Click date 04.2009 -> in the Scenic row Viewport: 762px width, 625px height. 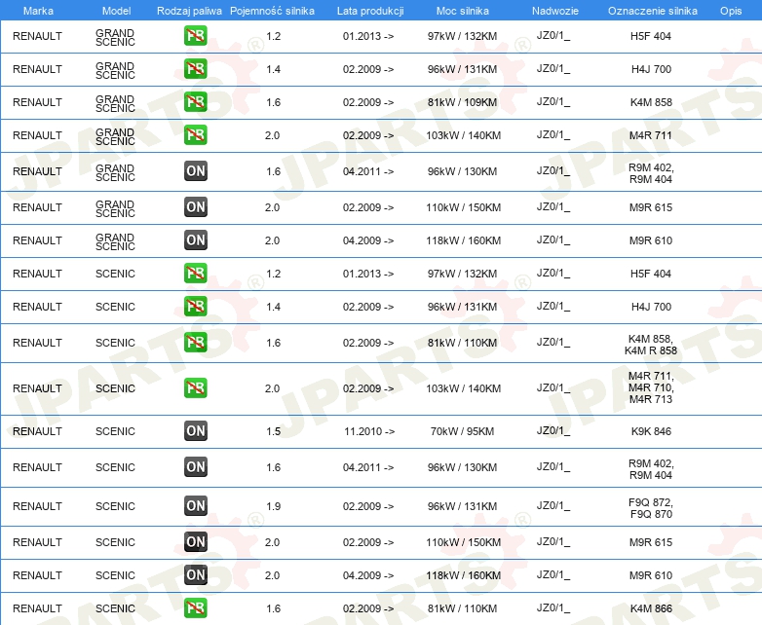point(368,575)
